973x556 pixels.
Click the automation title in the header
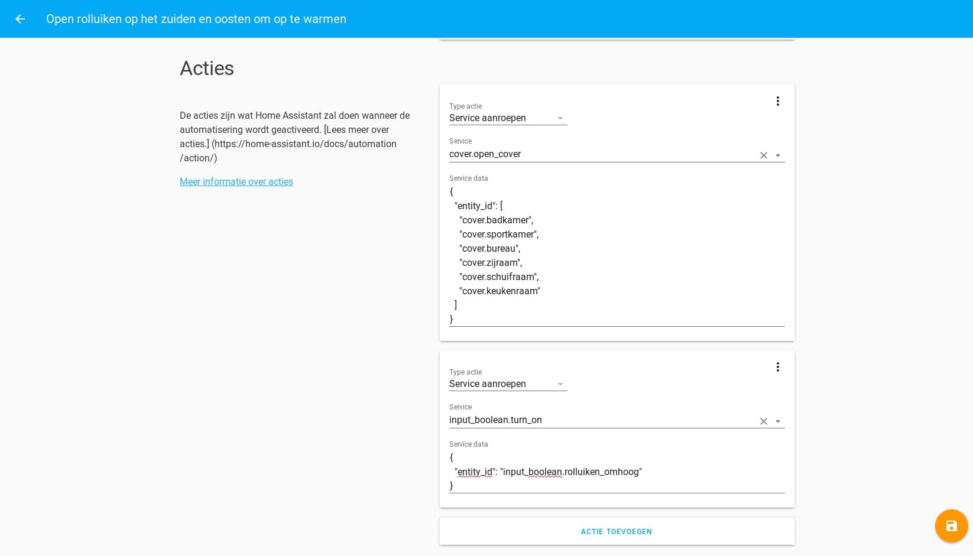click(196, 19)
